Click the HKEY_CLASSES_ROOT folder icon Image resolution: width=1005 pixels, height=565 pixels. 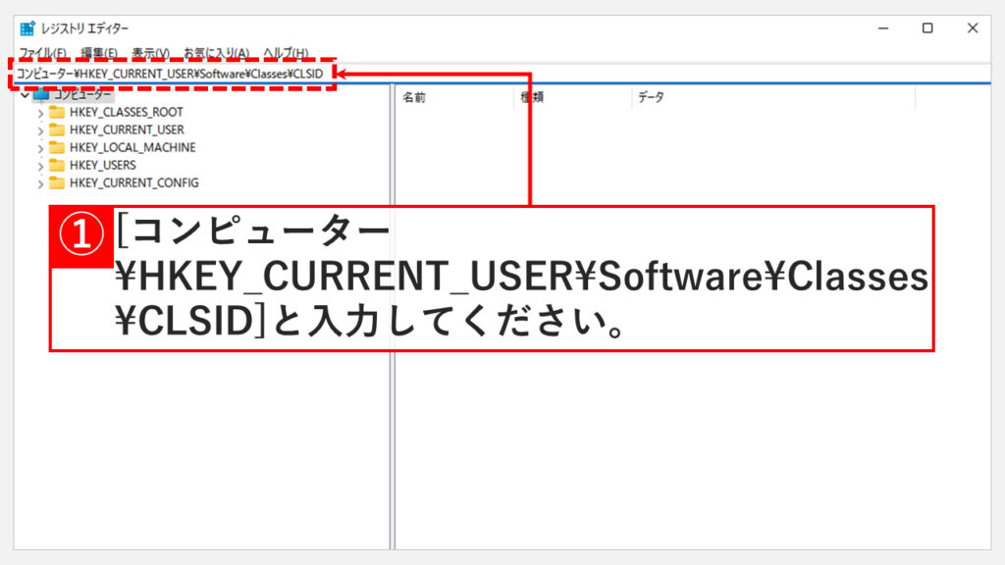(57, 112)
